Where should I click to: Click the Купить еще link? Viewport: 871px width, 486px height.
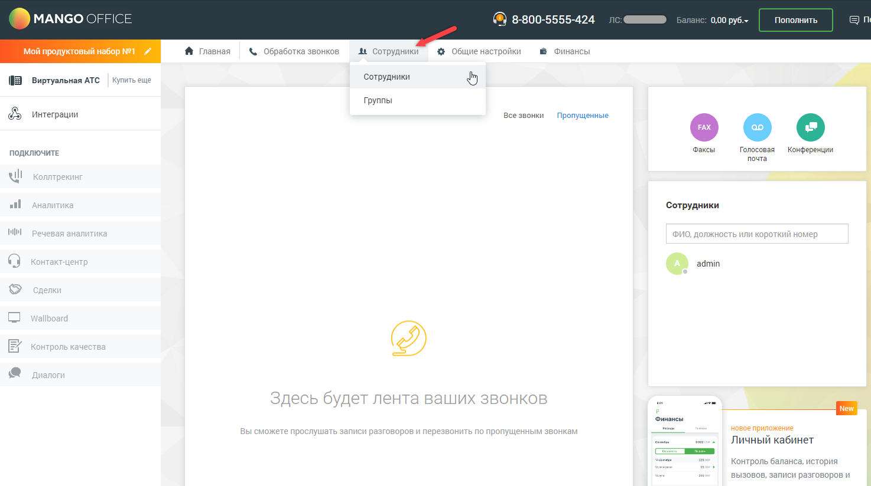tap(132, 80)
